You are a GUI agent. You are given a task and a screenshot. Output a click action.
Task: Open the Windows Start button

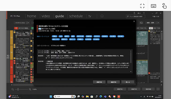(51, 97)
